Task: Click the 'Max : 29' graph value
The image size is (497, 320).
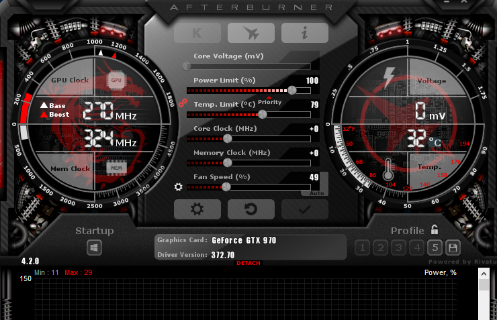Action: click(79, 272)
